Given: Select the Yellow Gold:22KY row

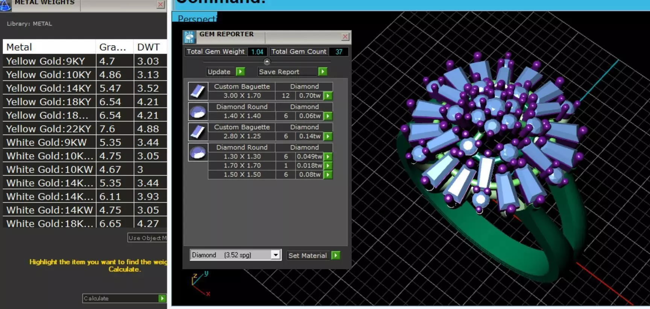Looking at the screenshot, I should [x=85, y=129].
